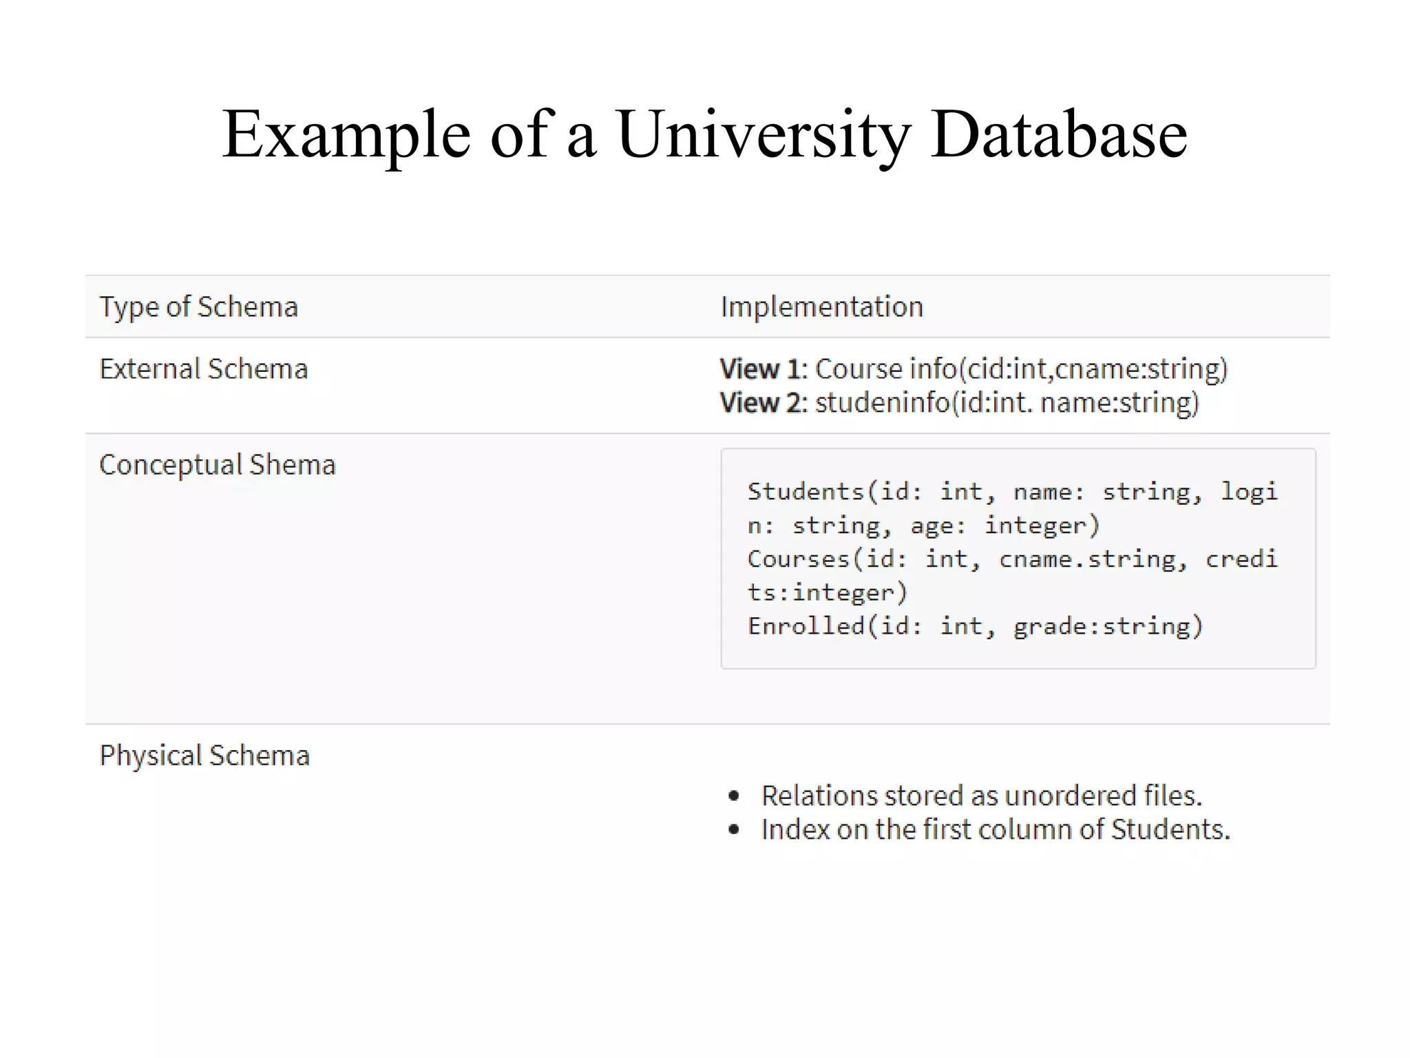
Task: Click the word "Database" in the slide title
Action: [x=1058, y=135]
